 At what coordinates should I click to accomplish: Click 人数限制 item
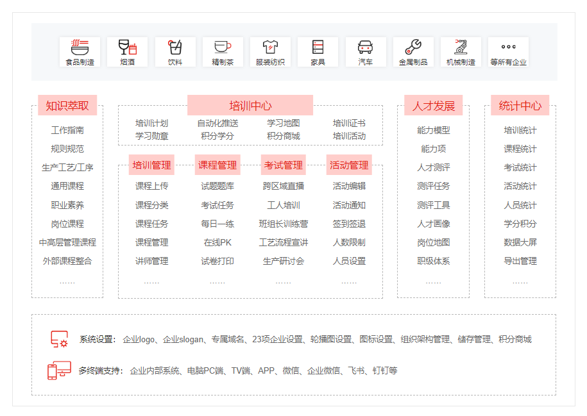349,242
